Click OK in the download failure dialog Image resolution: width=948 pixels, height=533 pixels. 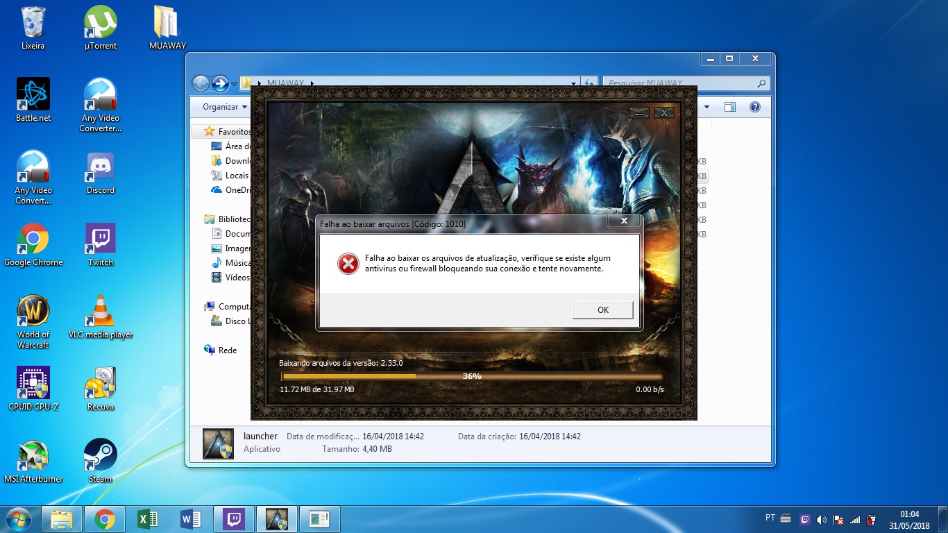pyautogui.click(x=603, y=310)
